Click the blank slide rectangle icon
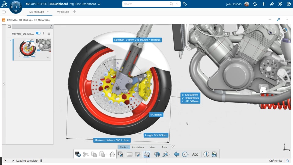293x165 pixels. [129, 154]
